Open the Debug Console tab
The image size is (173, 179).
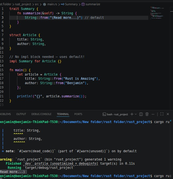pos(42,114)
